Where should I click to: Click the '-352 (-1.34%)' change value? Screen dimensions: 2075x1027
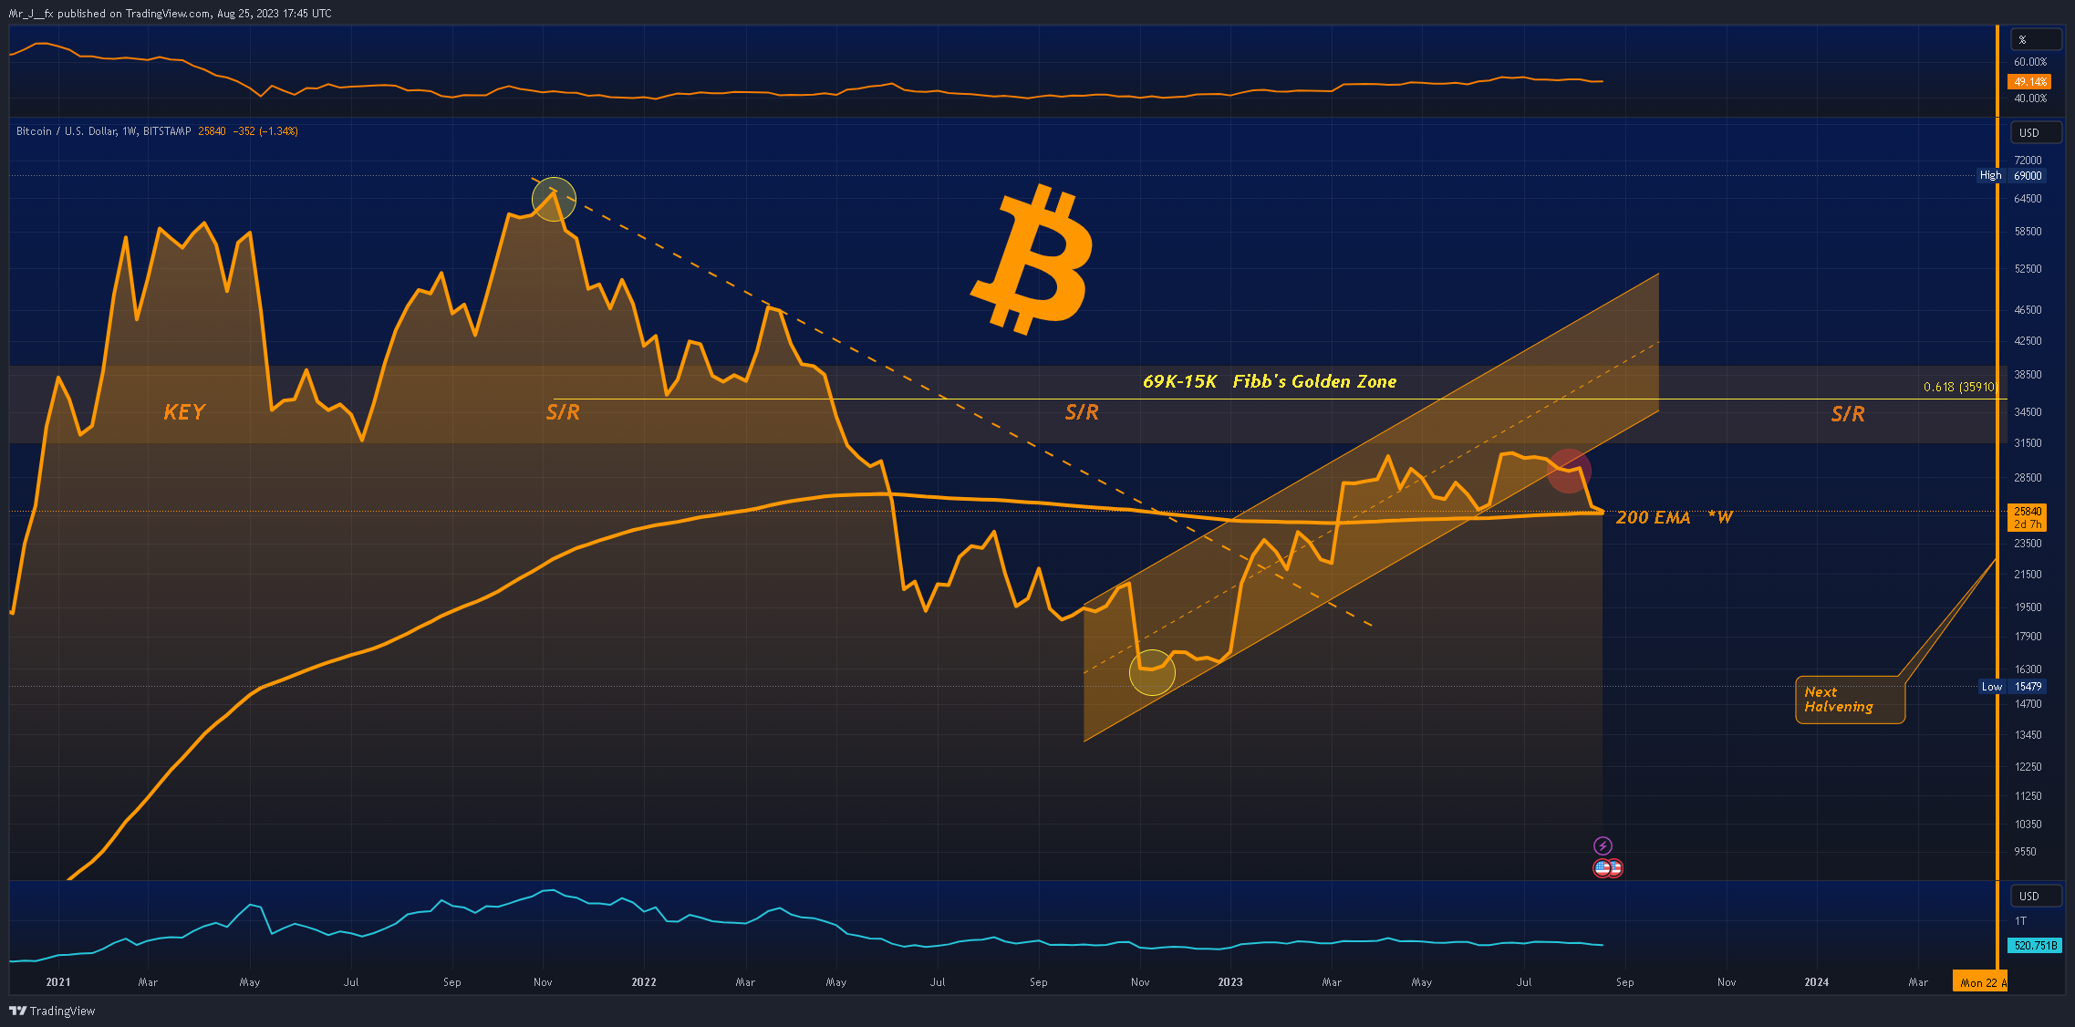pyautogui.click(x=265, y=131)
